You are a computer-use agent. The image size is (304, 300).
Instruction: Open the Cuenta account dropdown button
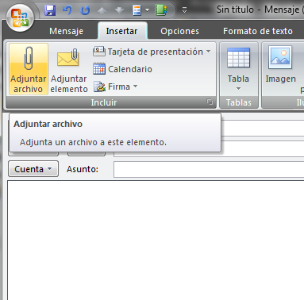(33, 169)
